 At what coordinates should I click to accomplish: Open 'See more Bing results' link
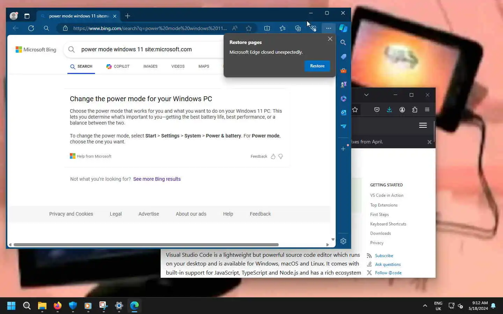point(157,179)
